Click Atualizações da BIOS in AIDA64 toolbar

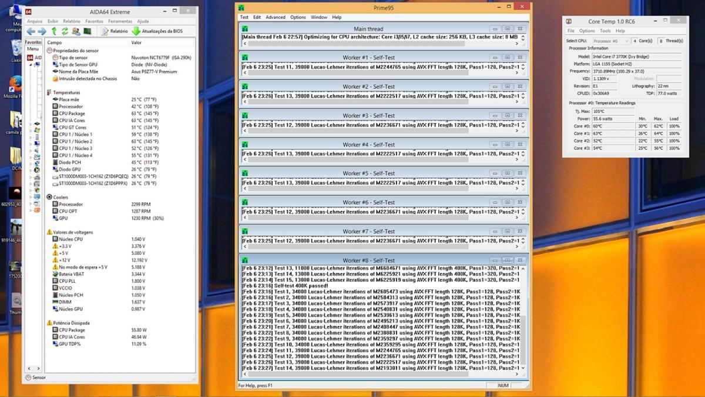pos(157,31)
